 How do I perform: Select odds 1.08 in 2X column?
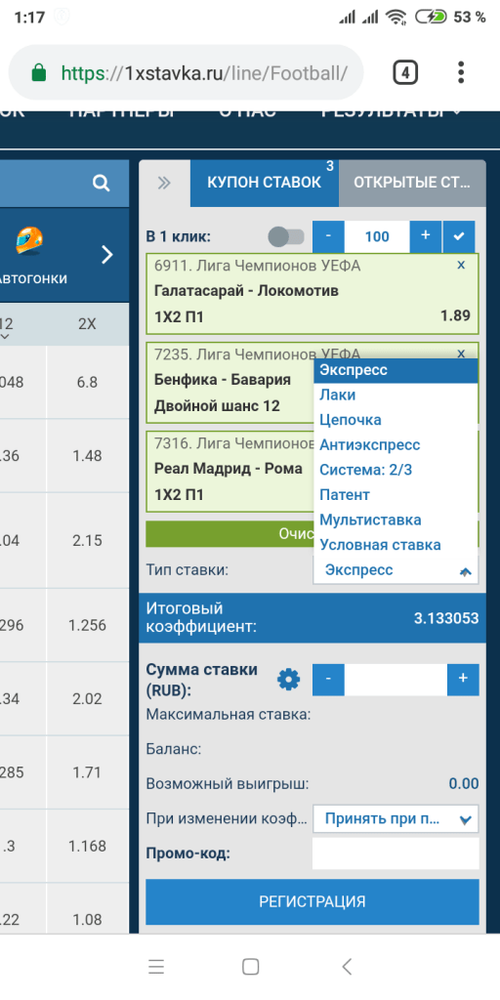point(87,920)
